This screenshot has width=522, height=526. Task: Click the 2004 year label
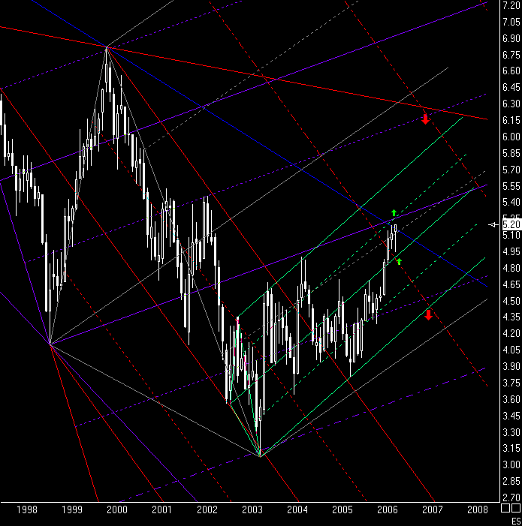coord(297,510)
